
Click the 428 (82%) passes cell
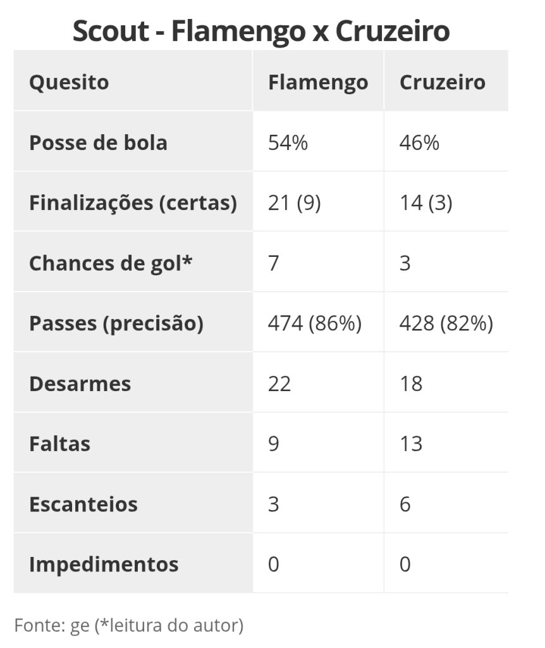pyautogui.click(x=446, y=323)
